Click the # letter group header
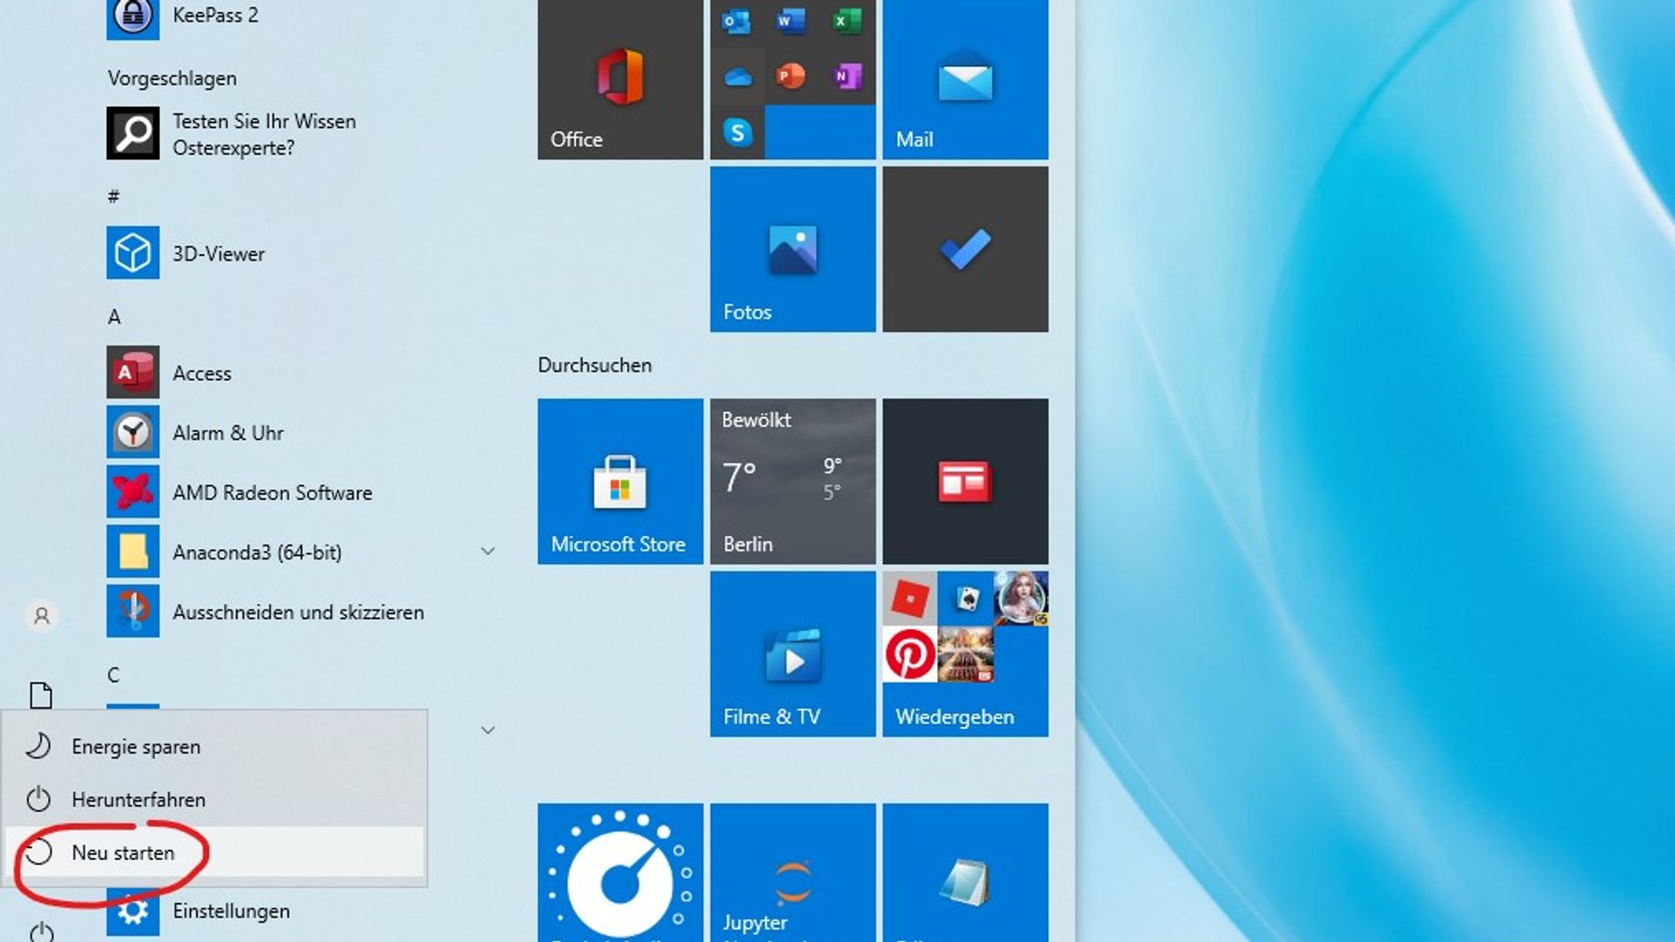The width and height of the screenshot is (1675, 942). point(114,195)
